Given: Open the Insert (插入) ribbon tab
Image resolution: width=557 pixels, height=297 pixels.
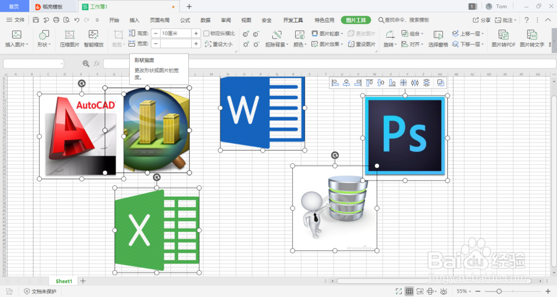Looking at the screenshot, I should 134,20.
